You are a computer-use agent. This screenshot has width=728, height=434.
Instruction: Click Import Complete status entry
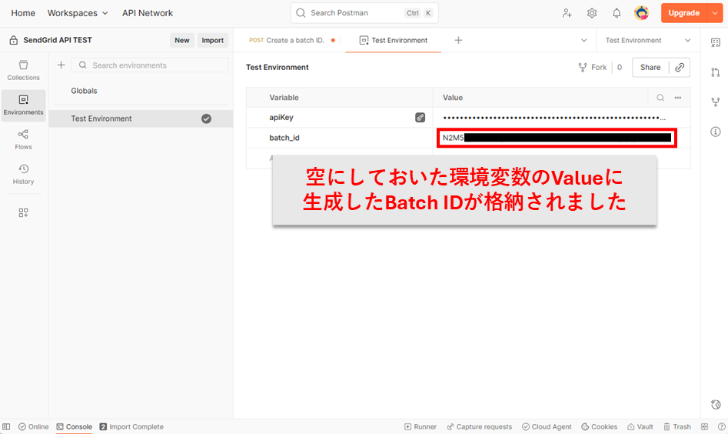131,426
